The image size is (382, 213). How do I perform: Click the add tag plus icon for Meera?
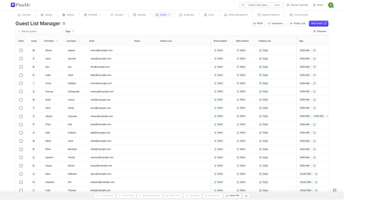click(x=315, y=50)
